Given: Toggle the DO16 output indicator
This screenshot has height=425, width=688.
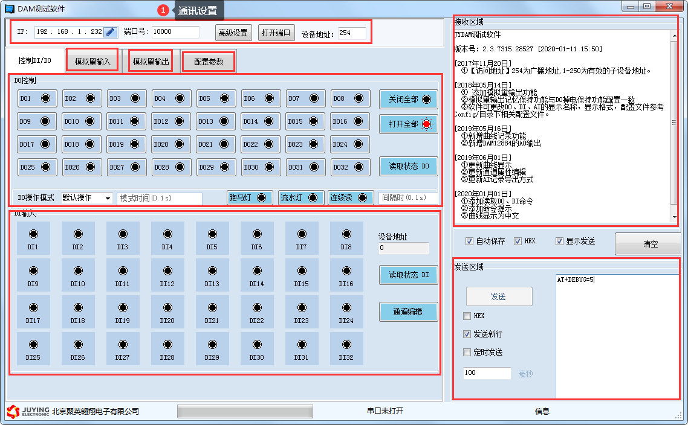Looking at the screenshot, I should click(358, 121).
